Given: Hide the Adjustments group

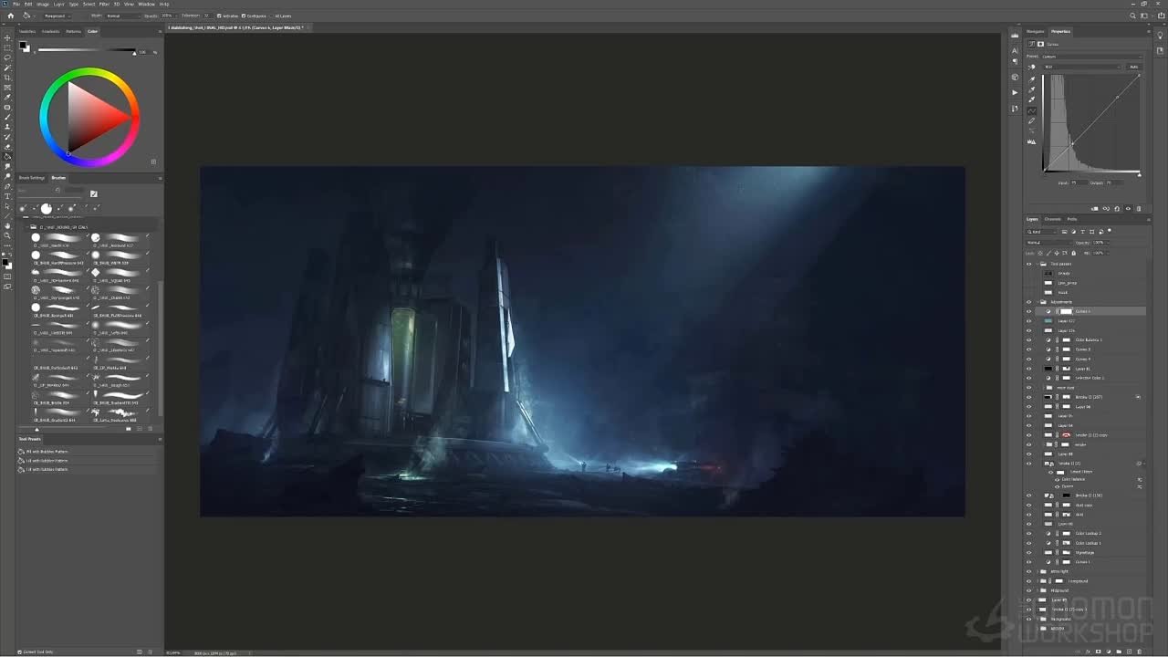Looking at the screenshot, I should [1029, 301].
